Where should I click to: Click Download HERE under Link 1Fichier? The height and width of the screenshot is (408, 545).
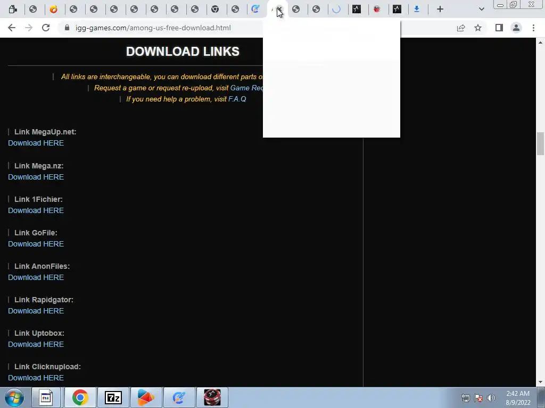(x=36, y=210)
